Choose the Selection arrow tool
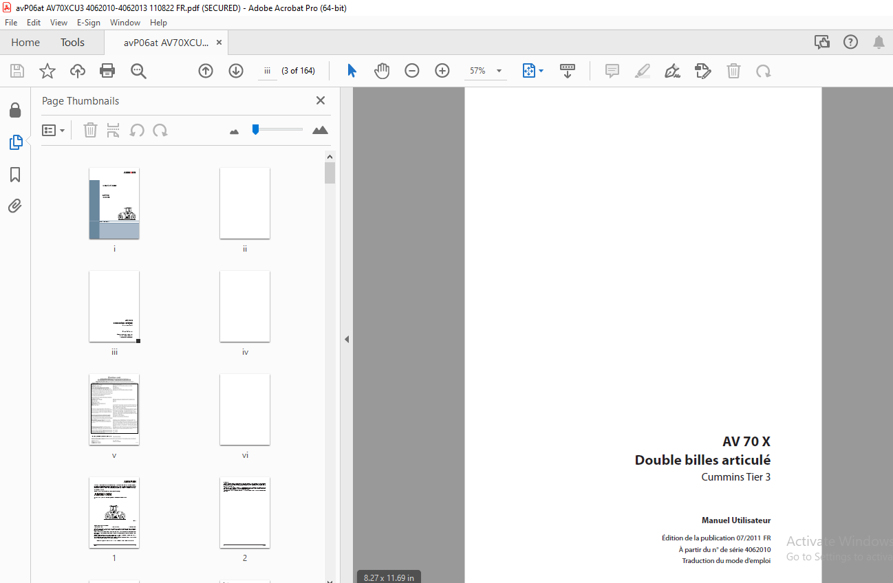893x583 pixels. [x=352, y=71]
